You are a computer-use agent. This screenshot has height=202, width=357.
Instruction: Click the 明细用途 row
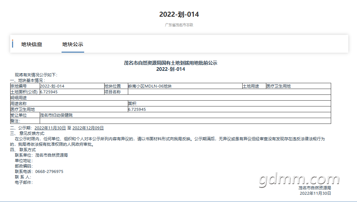[x=170, y=98]
